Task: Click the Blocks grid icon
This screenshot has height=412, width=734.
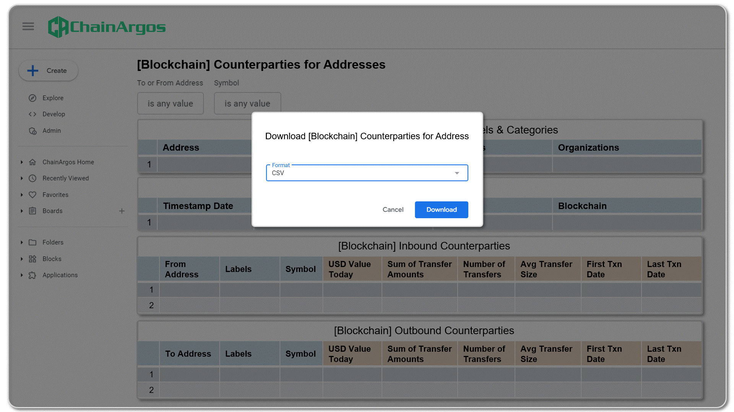Action: click(x=32, y=259)
